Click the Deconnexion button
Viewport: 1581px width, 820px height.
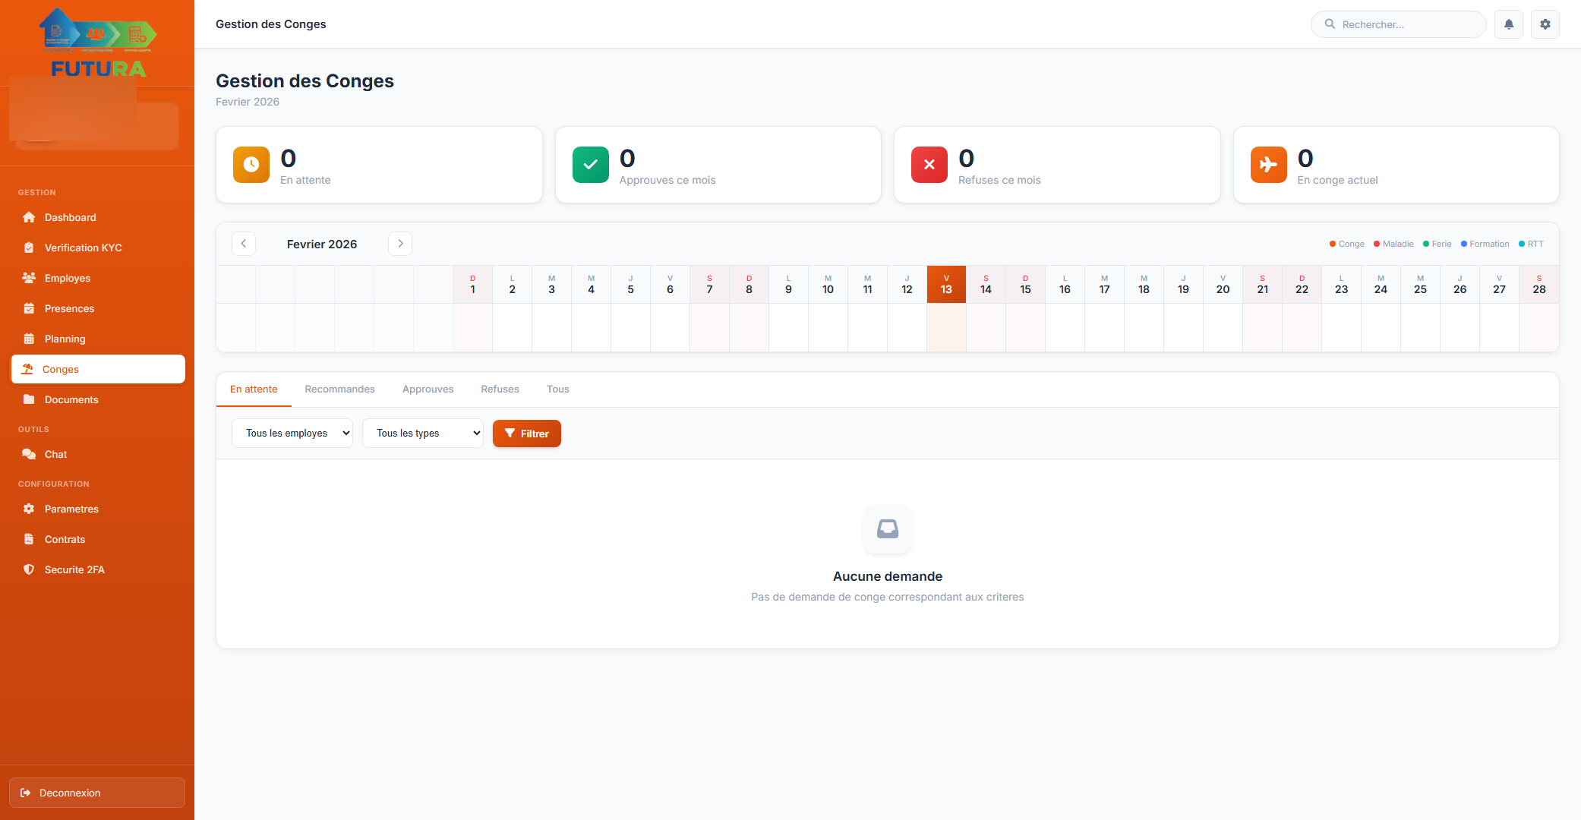(97, 793)
